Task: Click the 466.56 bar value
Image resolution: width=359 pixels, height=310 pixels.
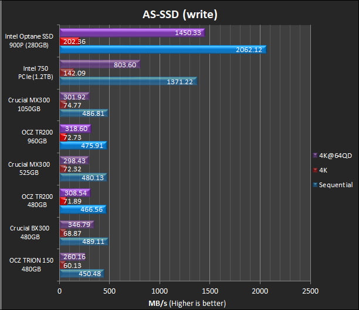Action: (92, 209)
